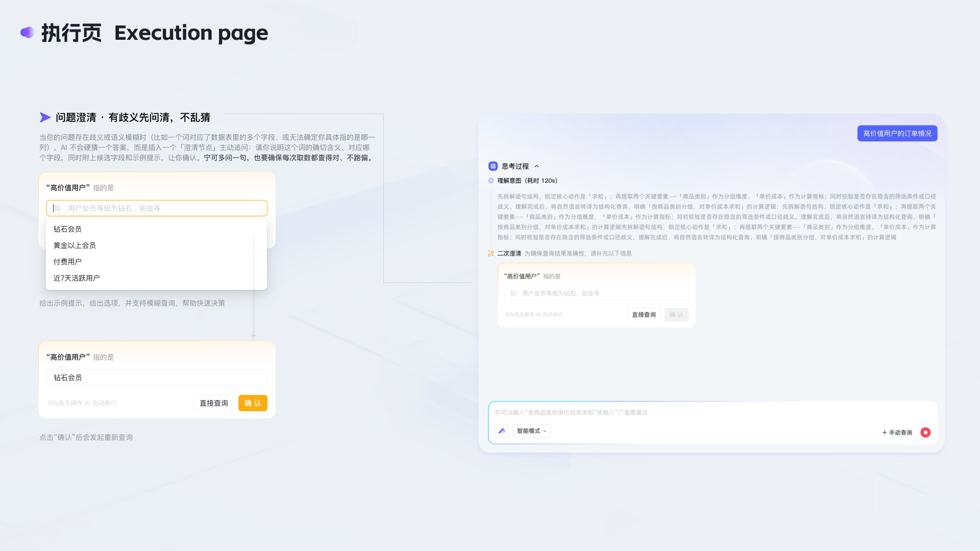Click 直接查询 in the 二次澄清 chat card
This screenshot has height=551, width=980.
[x=644, y=315]
